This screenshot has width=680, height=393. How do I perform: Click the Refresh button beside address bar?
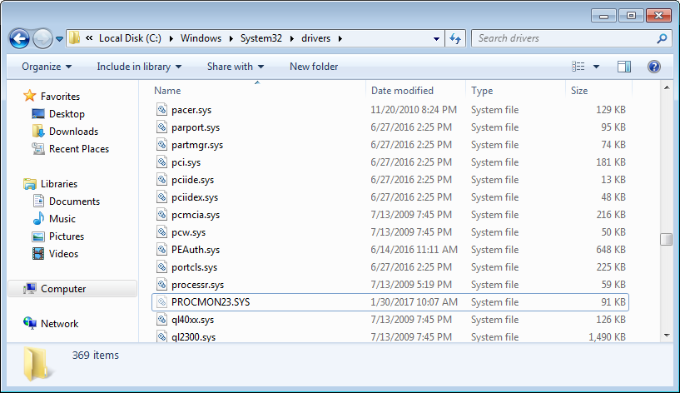(455, 38)
